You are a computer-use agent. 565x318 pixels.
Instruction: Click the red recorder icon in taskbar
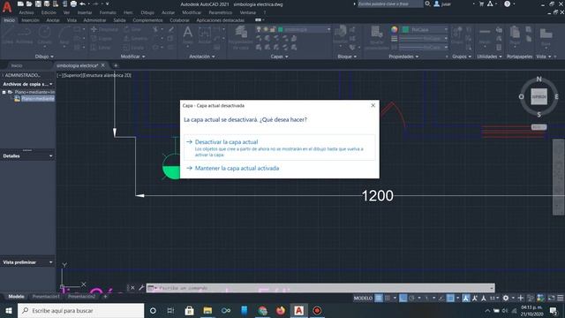point(317,310)
